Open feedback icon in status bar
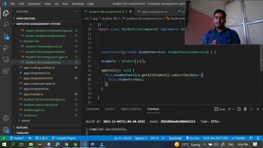Screen dimensions: 263x148 pos(251,138)
